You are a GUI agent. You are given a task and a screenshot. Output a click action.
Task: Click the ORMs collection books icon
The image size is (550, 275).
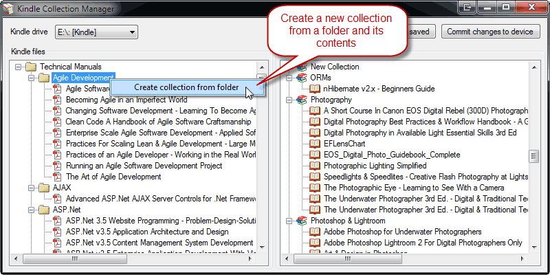[302, 78]
